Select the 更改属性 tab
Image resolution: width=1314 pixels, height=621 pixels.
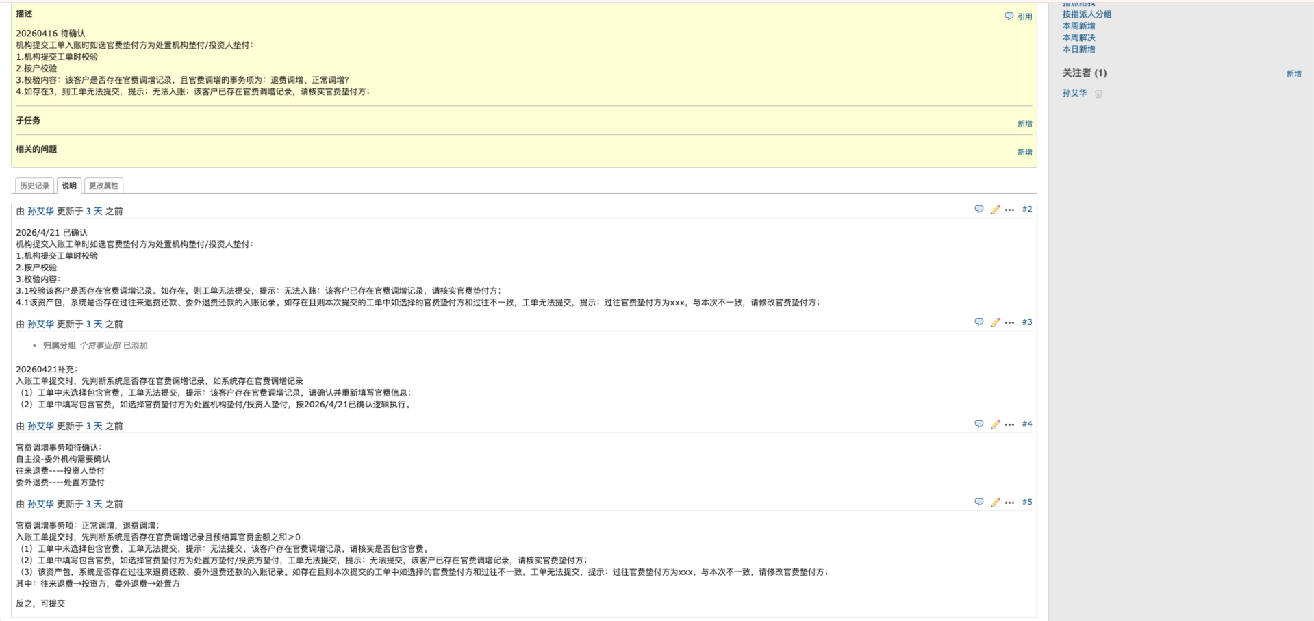[x=103, y=186]
